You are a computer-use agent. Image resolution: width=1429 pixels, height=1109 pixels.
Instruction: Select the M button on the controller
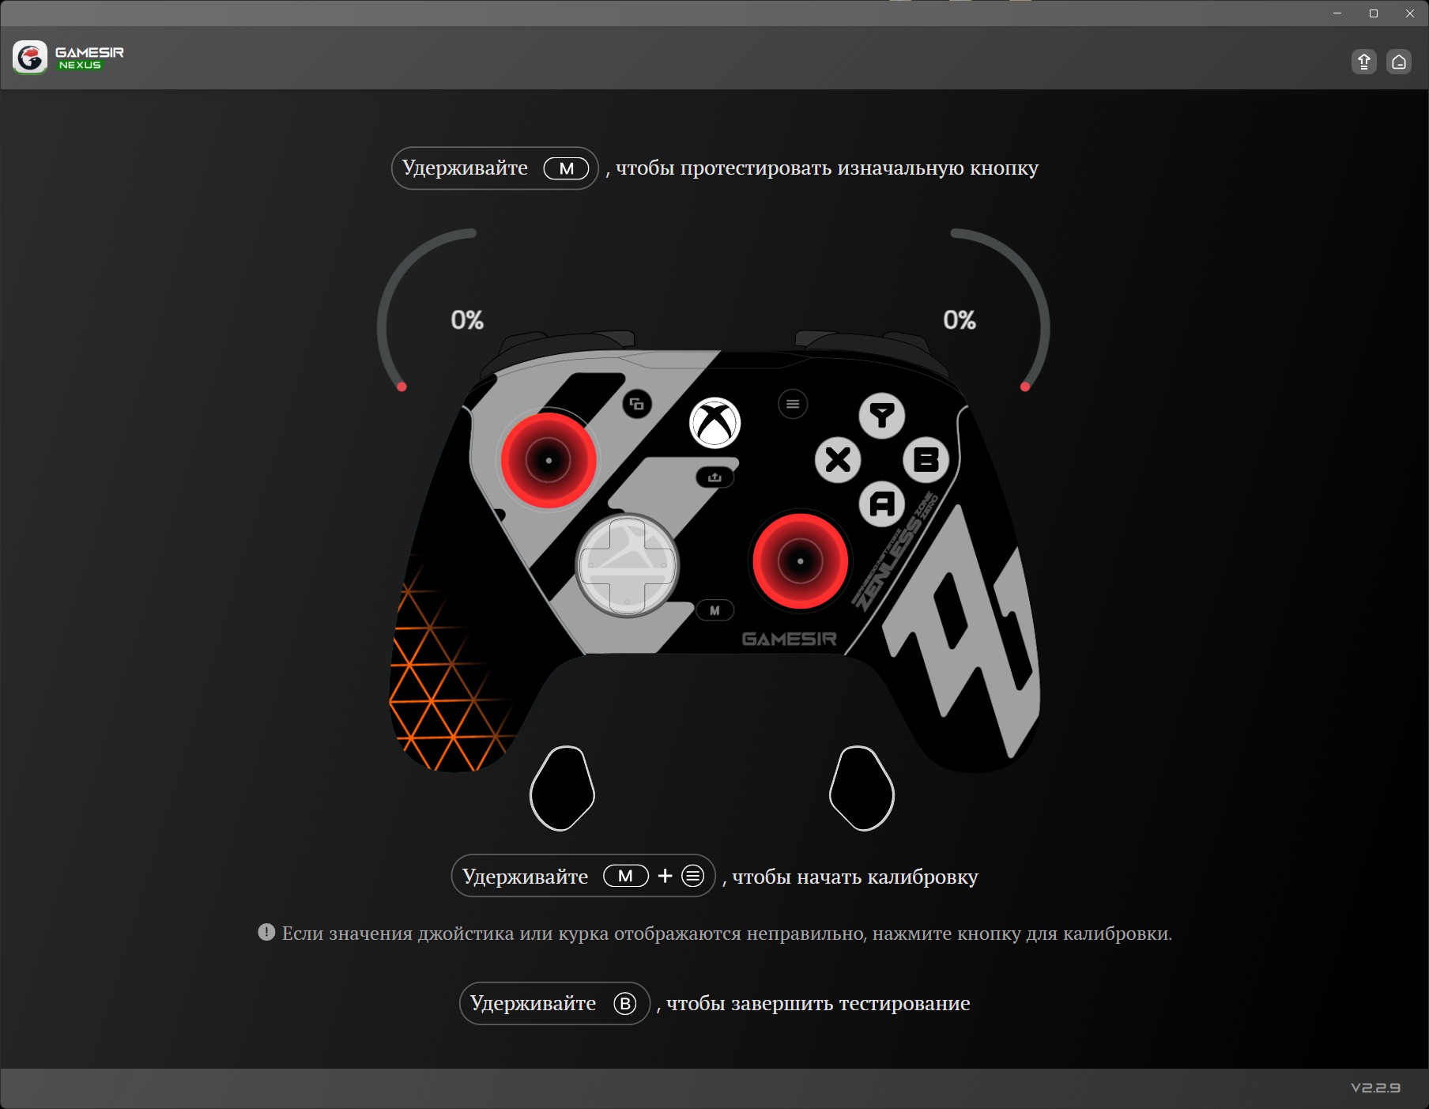(714, 610)
